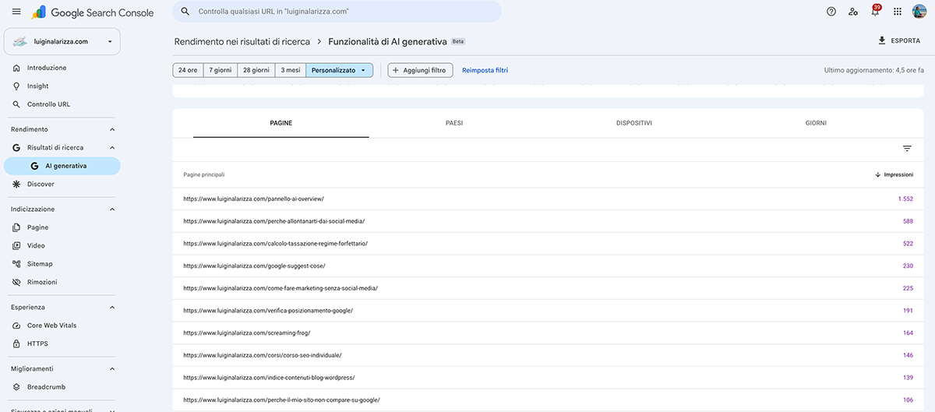Collapse Risultati di ricerca submenu

111,147
